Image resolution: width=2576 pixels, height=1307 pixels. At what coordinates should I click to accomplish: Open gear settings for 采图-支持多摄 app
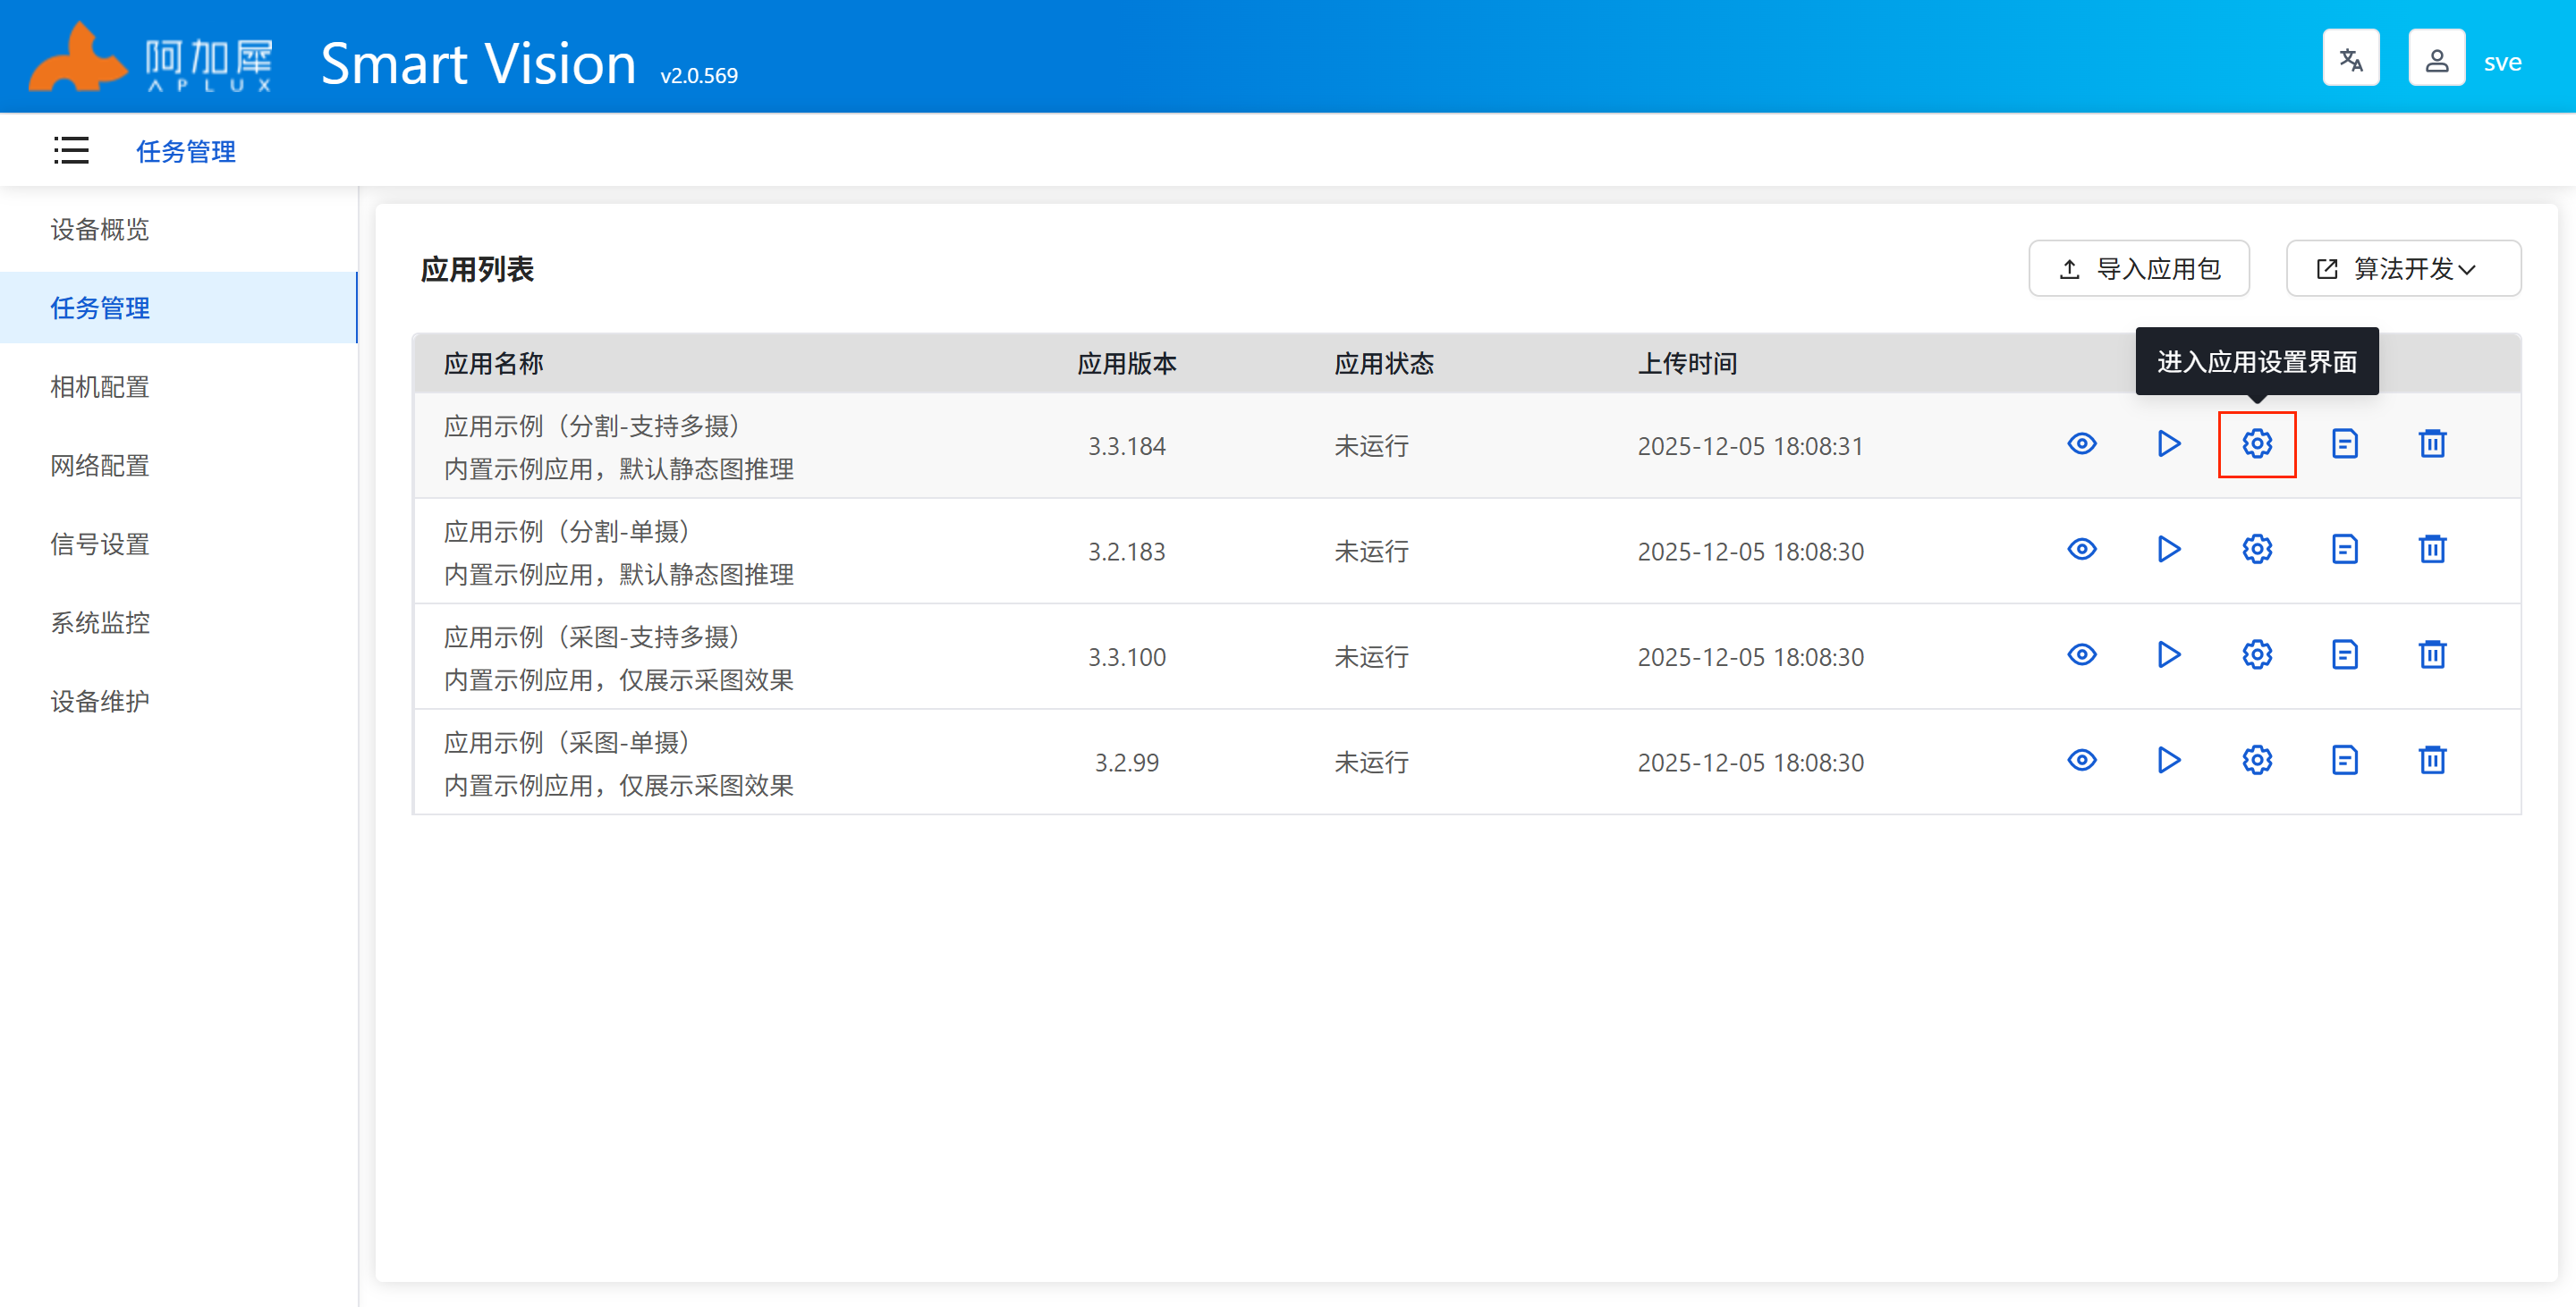2256,655
